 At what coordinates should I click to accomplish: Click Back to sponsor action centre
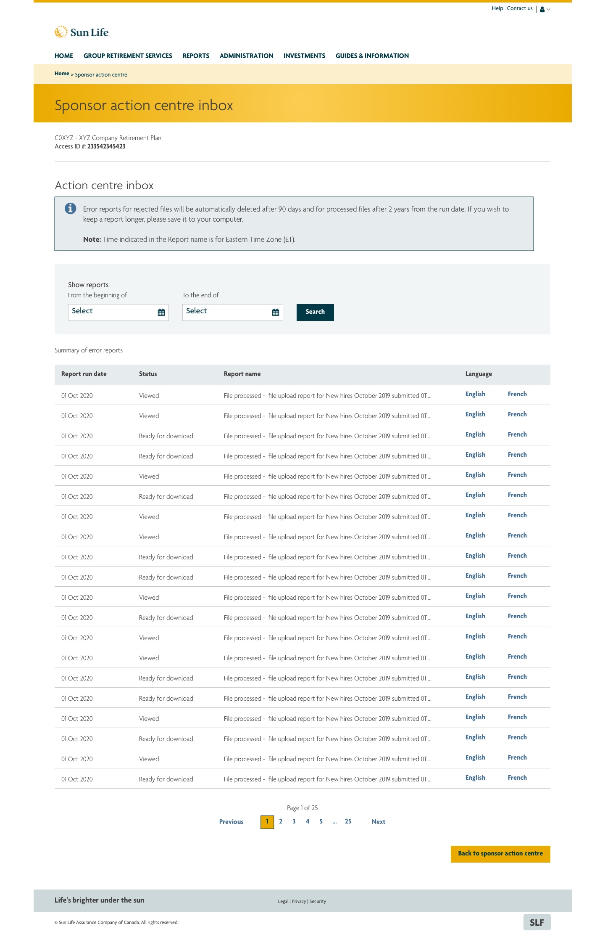click(500, 854)
